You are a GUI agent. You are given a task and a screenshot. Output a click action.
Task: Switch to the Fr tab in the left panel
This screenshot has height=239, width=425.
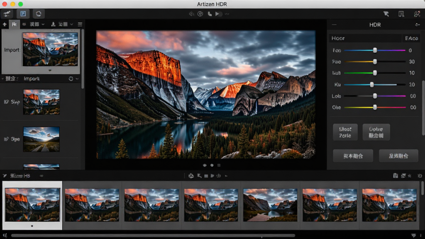pyautogui.click(x=14, y=24)
